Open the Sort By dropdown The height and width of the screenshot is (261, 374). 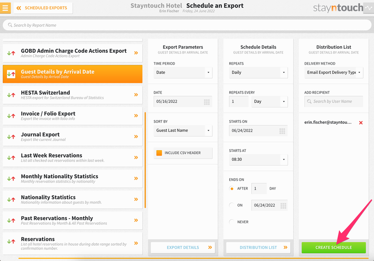(x=183, y=131)
